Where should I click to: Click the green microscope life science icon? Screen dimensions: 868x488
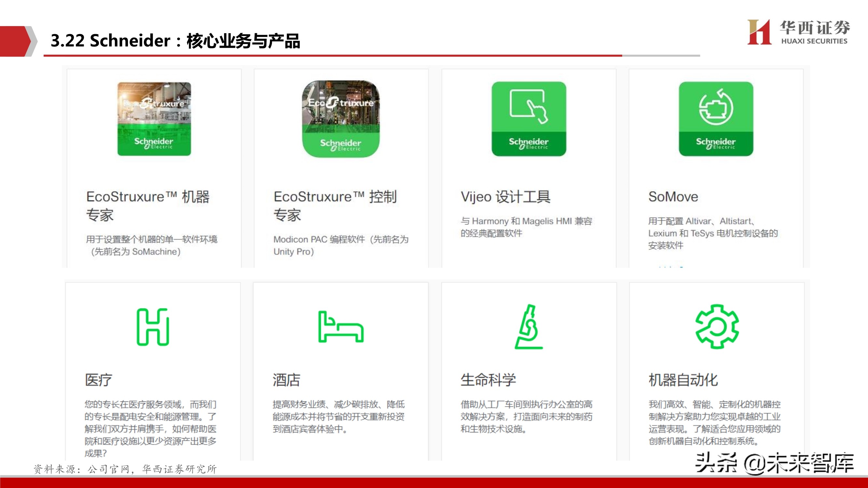click(x=529, y=327)
